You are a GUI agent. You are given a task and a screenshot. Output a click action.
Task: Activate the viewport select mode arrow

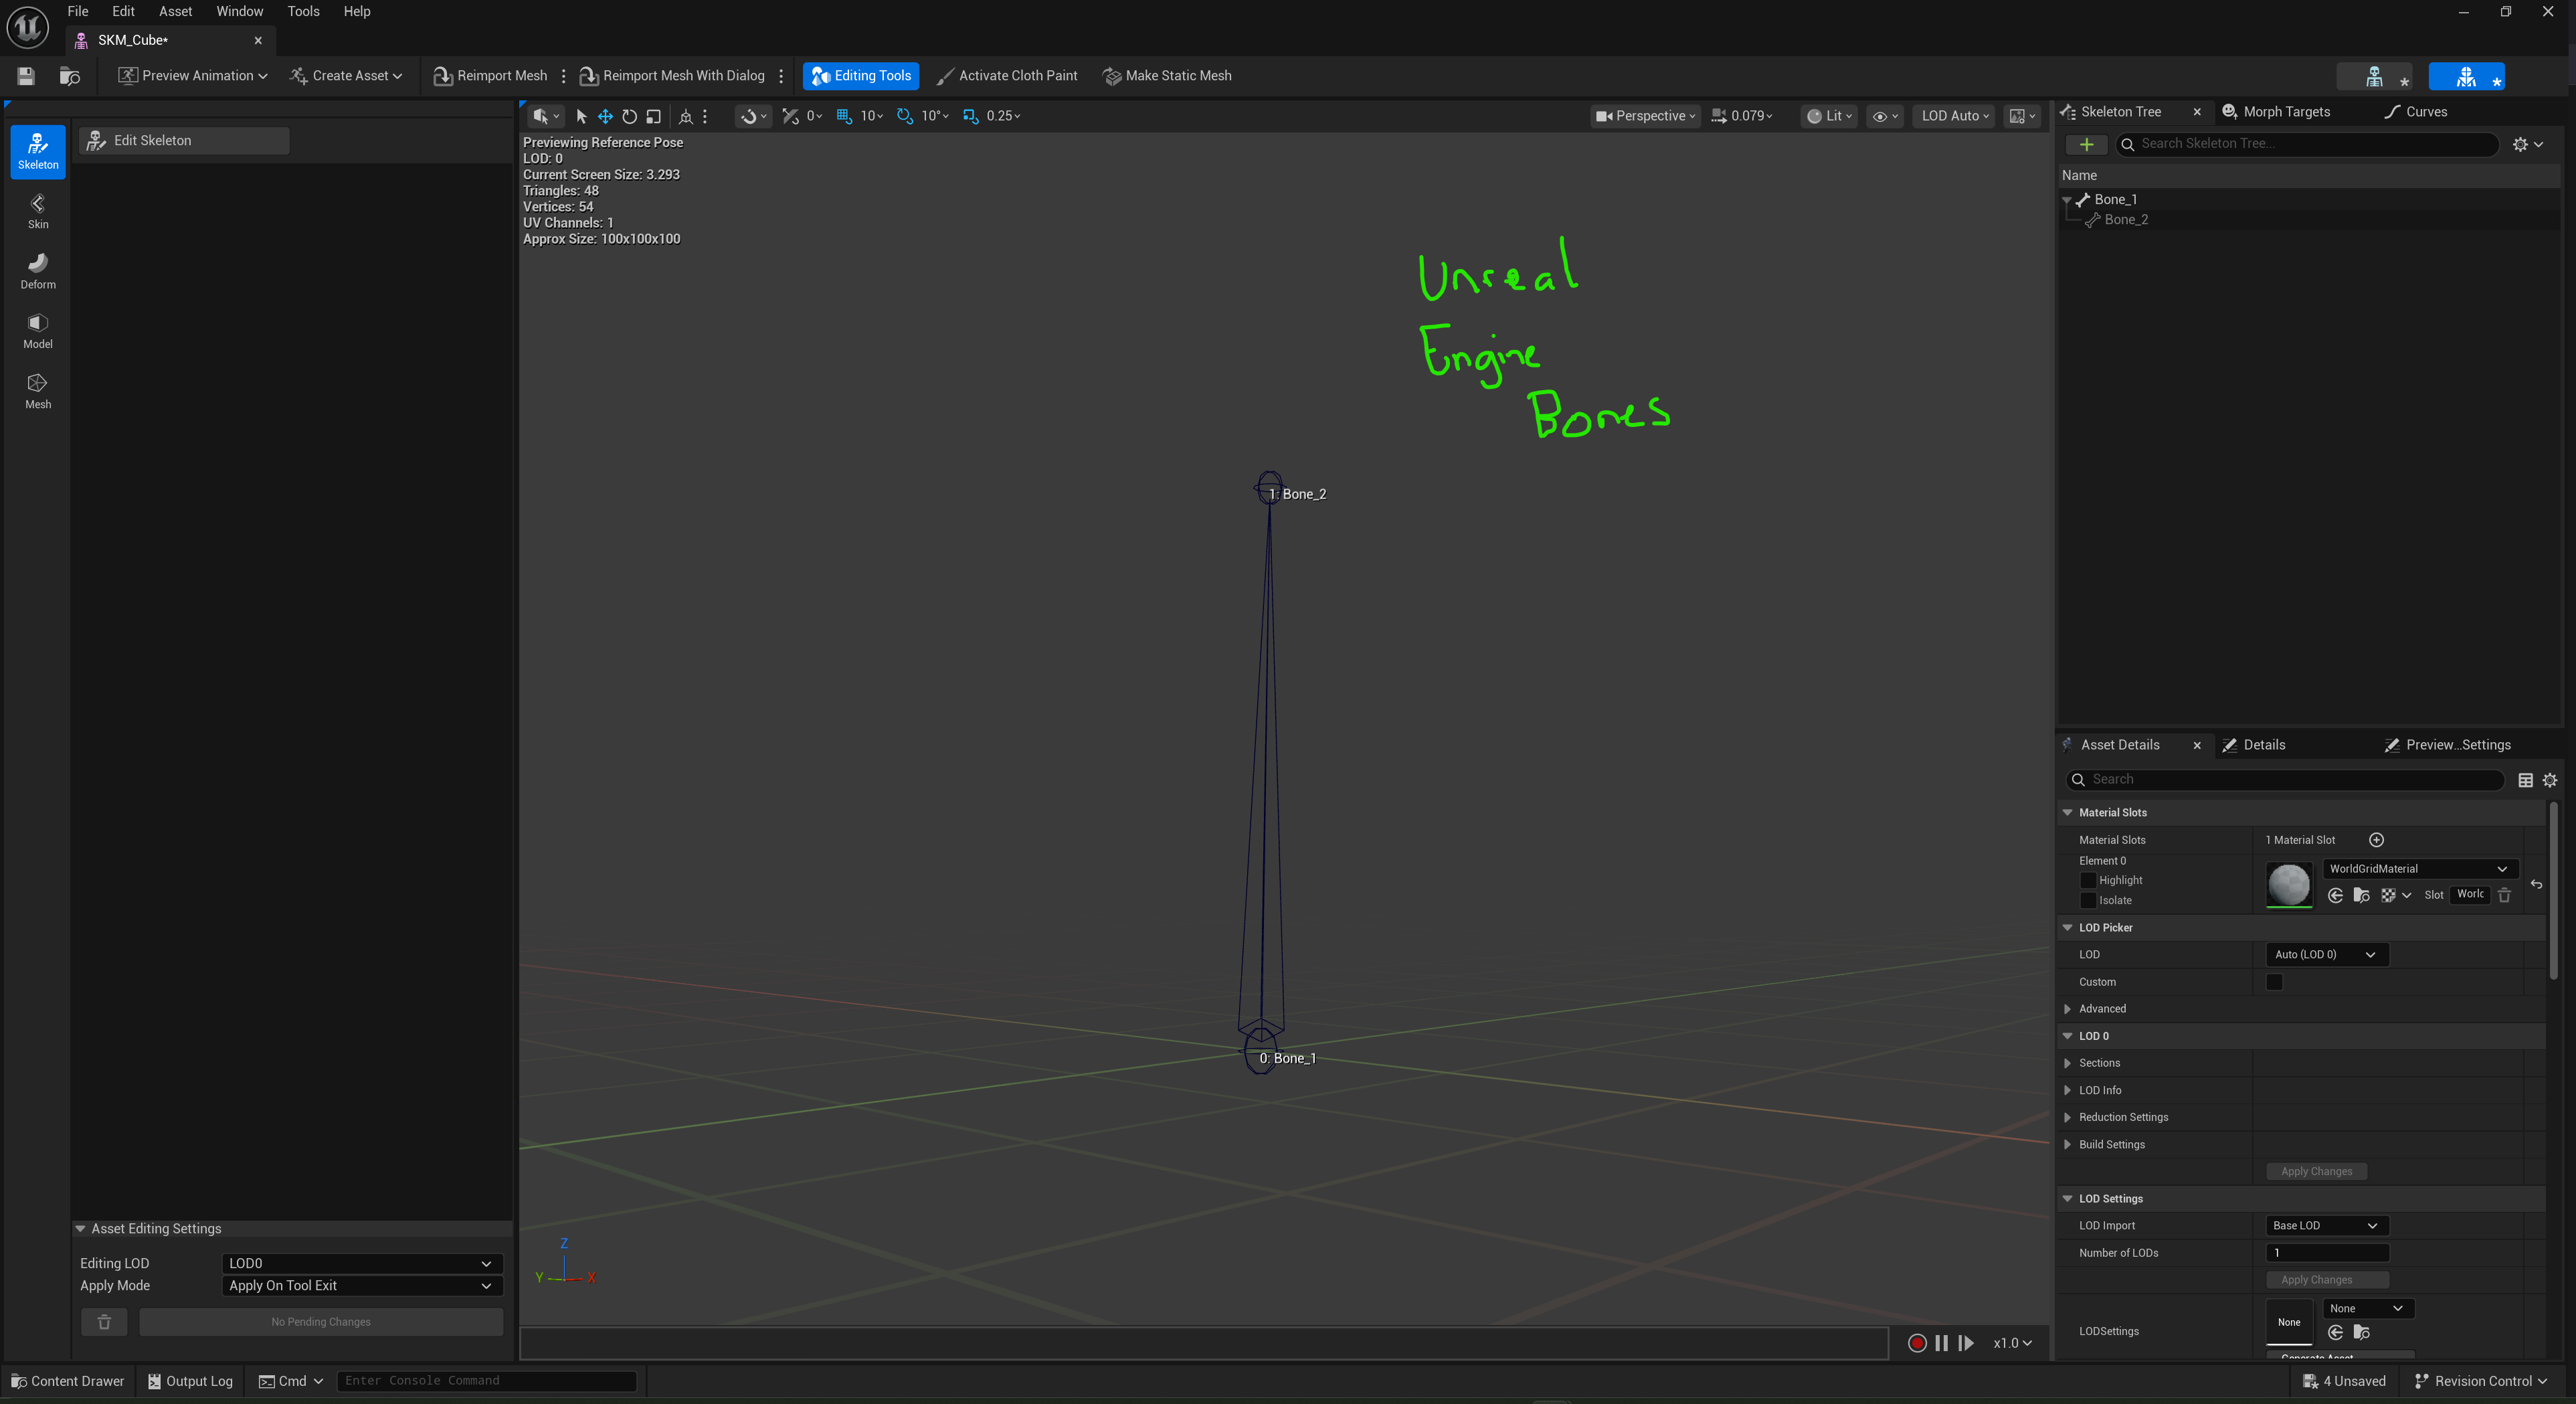(x=581, y=116)
